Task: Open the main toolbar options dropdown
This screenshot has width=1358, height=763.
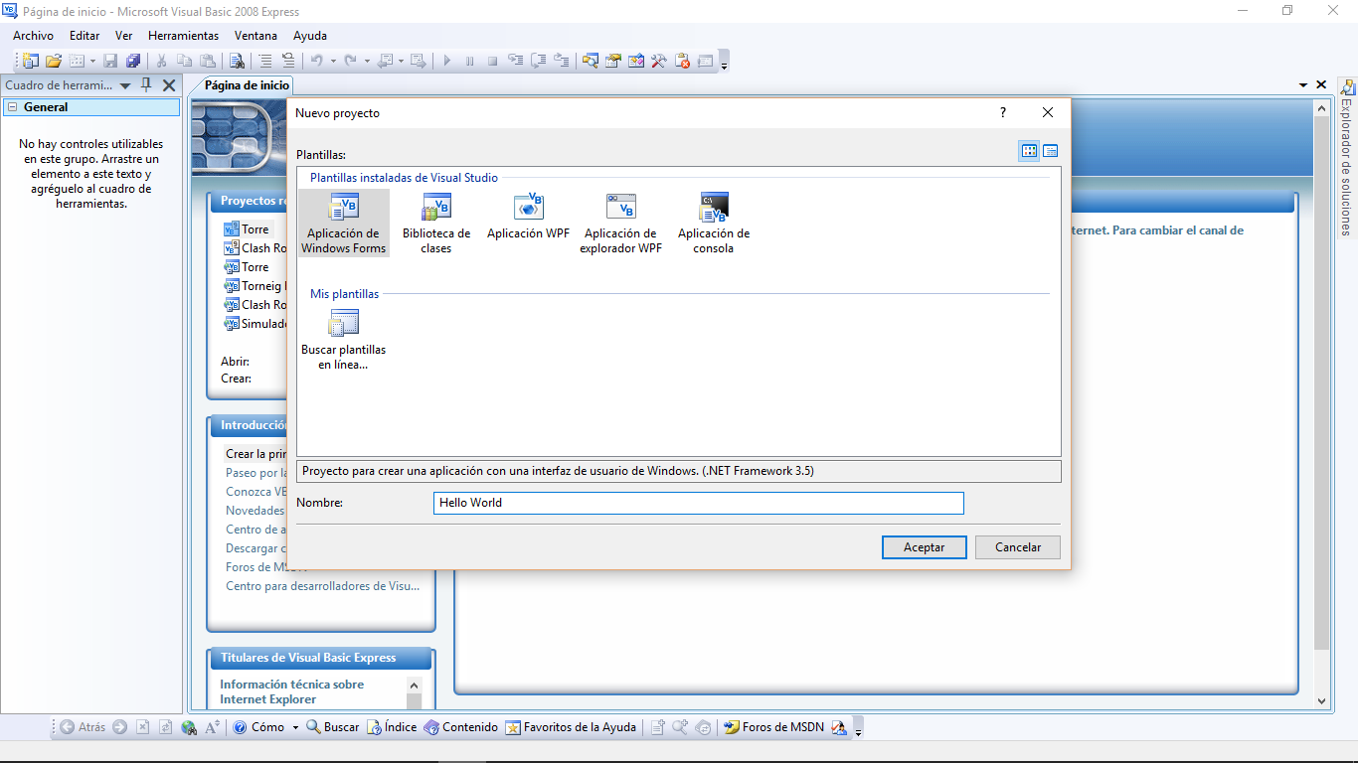Action: pos(725,64)
